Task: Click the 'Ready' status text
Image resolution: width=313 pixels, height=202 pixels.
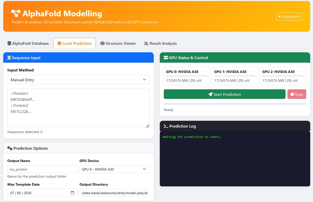Action: [x=169, y=110]
